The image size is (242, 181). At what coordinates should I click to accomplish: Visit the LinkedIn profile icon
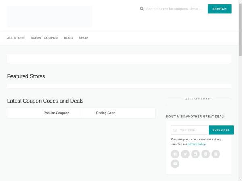point(196,154)
